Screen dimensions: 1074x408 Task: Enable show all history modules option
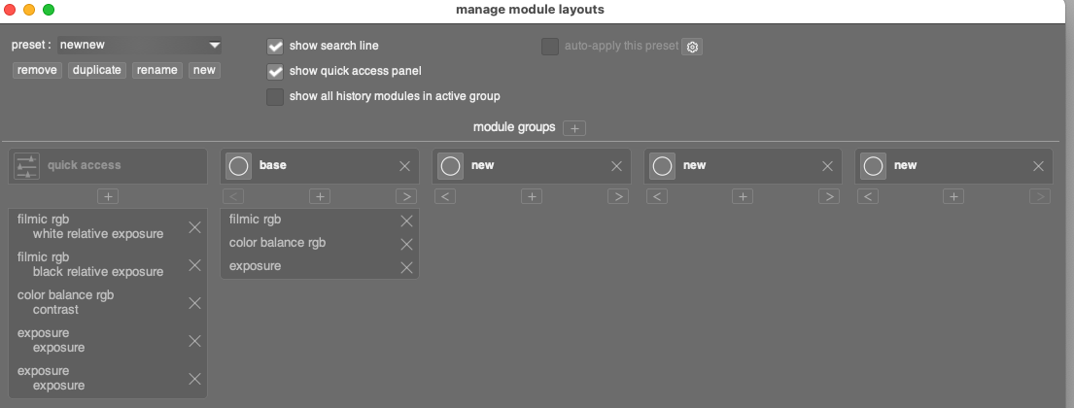pos(276,96)
